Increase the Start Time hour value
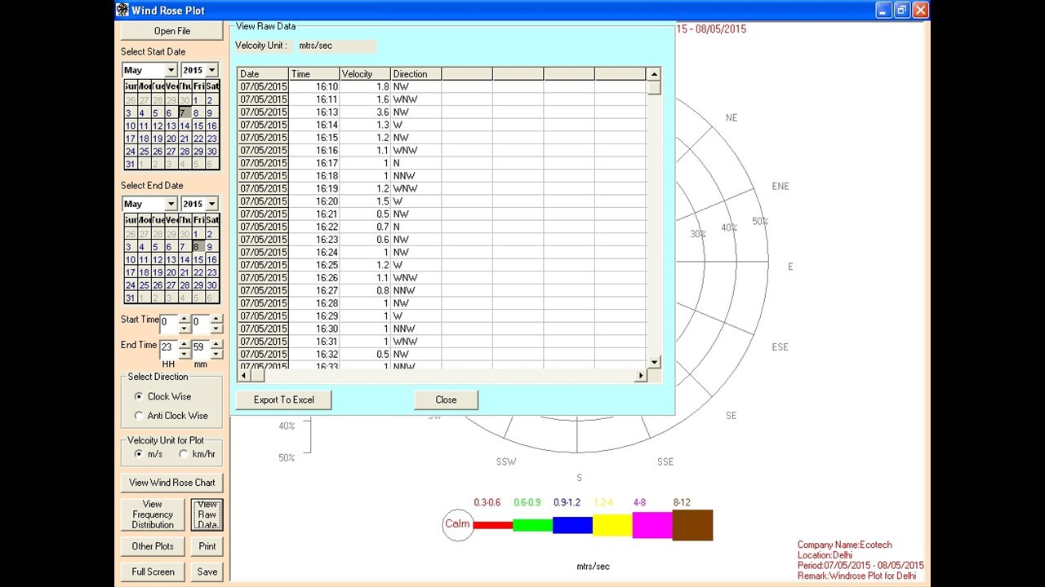The image size is (1045, 587). tap(185, 319)
